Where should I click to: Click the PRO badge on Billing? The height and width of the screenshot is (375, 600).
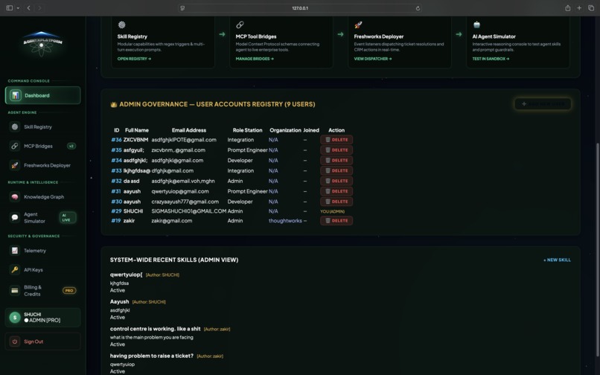click(x=69, y=290)
